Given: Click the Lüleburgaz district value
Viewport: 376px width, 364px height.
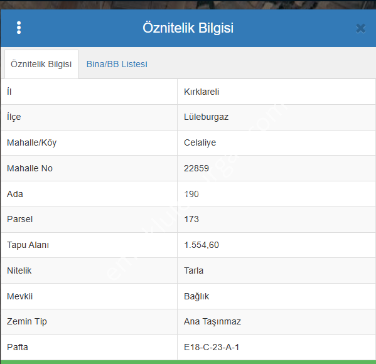Looking at the screenshot, I should [x=206, y=117].
